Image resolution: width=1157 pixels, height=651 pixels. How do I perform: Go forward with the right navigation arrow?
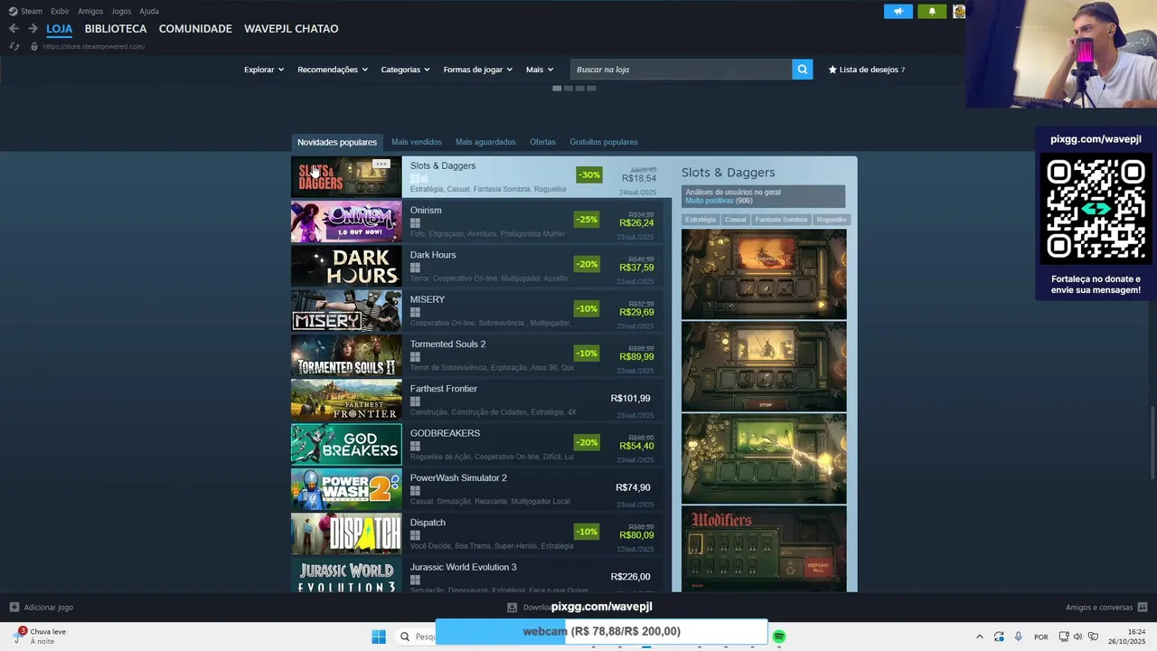33,29
